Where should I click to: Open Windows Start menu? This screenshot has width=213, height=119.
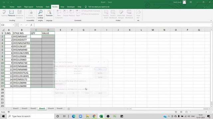(3, 116)
